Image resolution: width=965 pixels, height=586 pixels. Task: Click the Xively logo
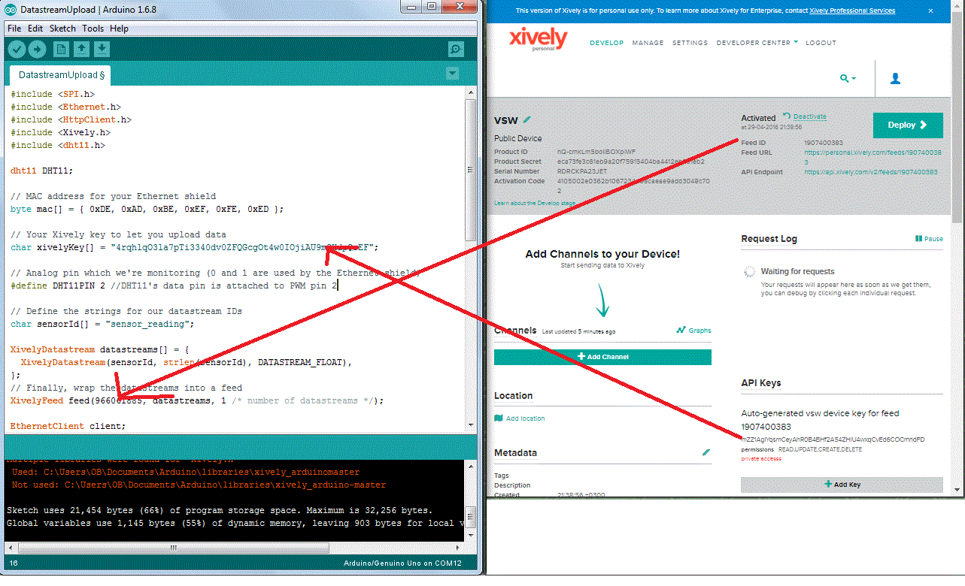(538, 38)
